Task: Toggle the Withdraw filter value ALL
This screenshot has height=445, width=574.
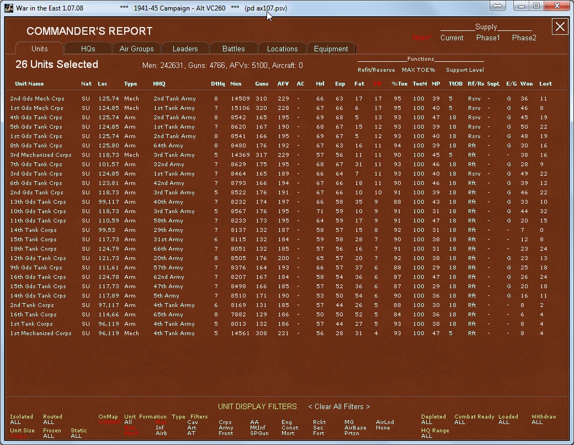Action: (x=537, y=422)
